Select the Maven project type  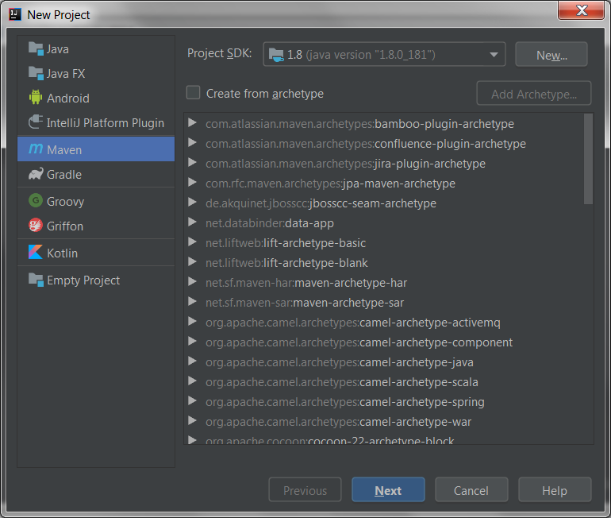96,149
